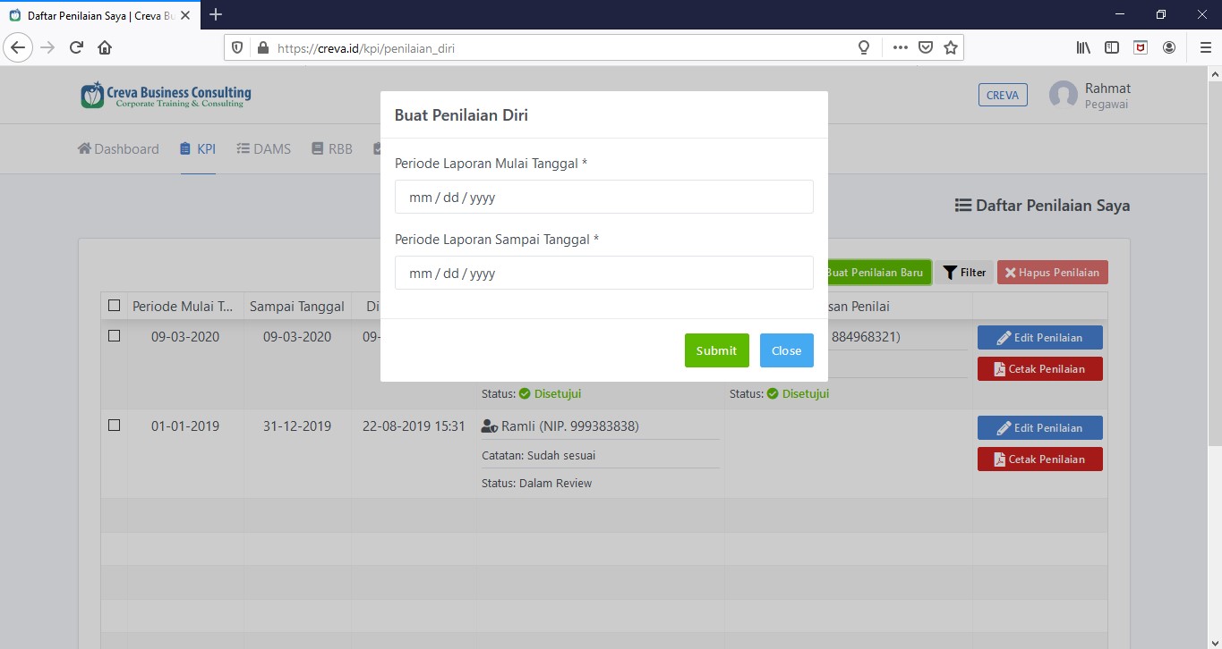Click the CREVA button in header
The height and width of the screenshot is (649, 1222).
coord(1003,95)
